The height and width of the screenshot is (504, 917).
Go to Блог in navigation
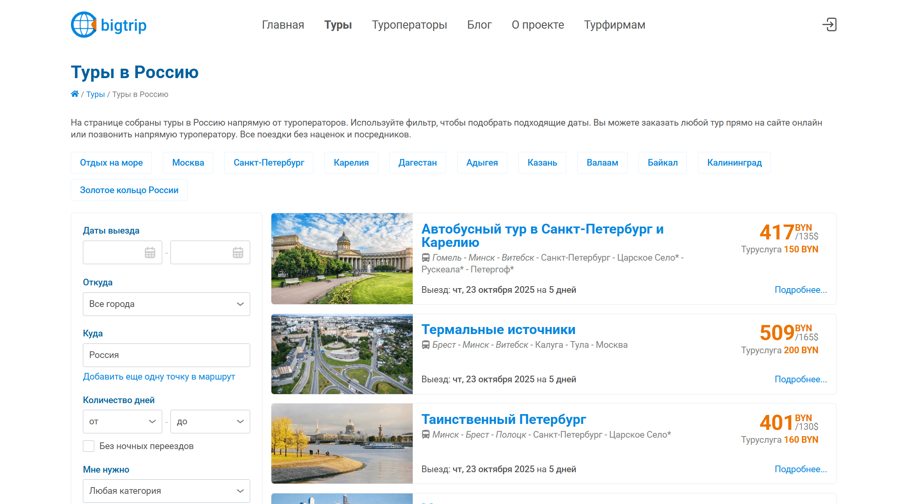coord(479,25)
